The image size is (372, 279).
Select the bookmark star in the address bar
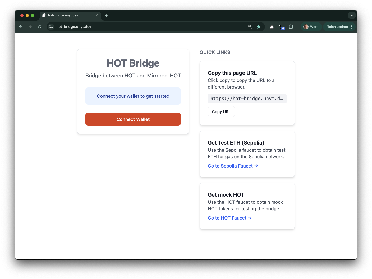pos(259,27)
